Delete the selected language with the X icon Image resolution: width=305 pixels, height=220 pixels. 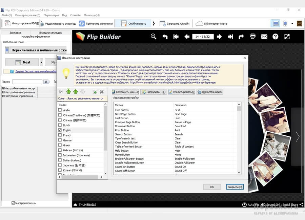102,92
